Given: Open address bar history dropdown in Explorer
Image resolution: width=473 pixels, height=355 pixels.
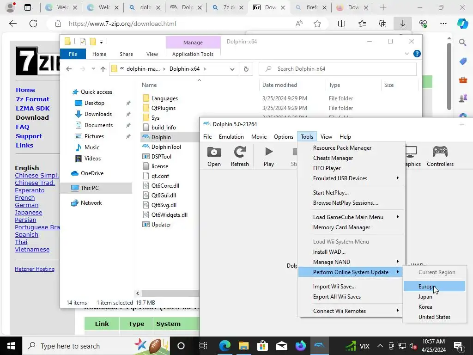Looking at the screenshot, I should pyautogui.click(x=232, y=69).
